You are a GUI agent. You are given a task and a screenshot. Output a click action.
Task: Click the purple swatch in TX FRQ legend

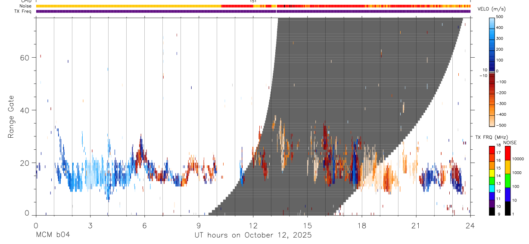pos(492,203)
